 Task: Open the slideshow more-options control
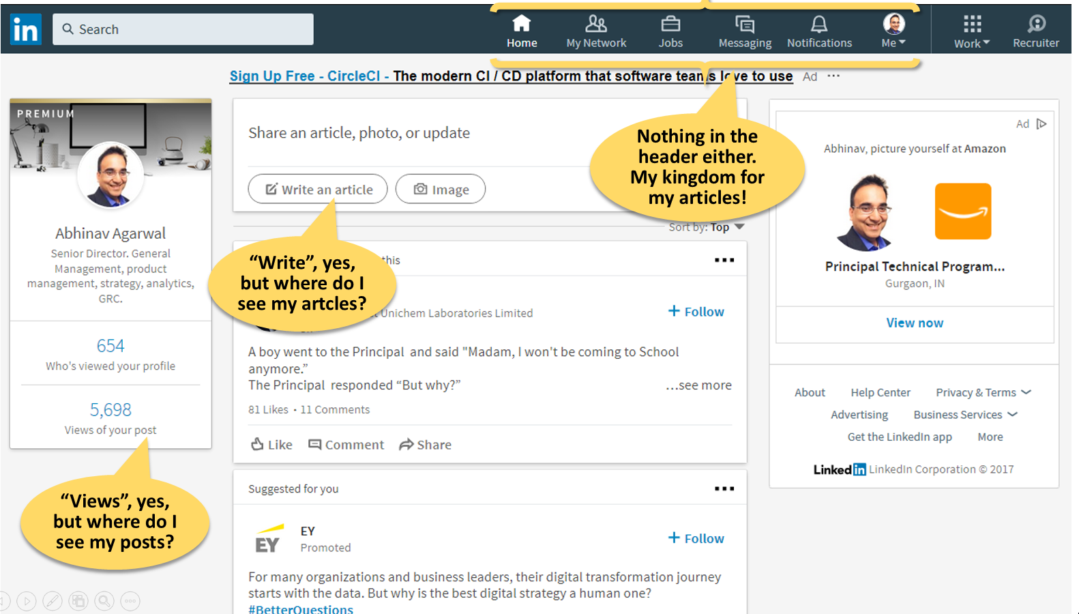tap(130, 601)
